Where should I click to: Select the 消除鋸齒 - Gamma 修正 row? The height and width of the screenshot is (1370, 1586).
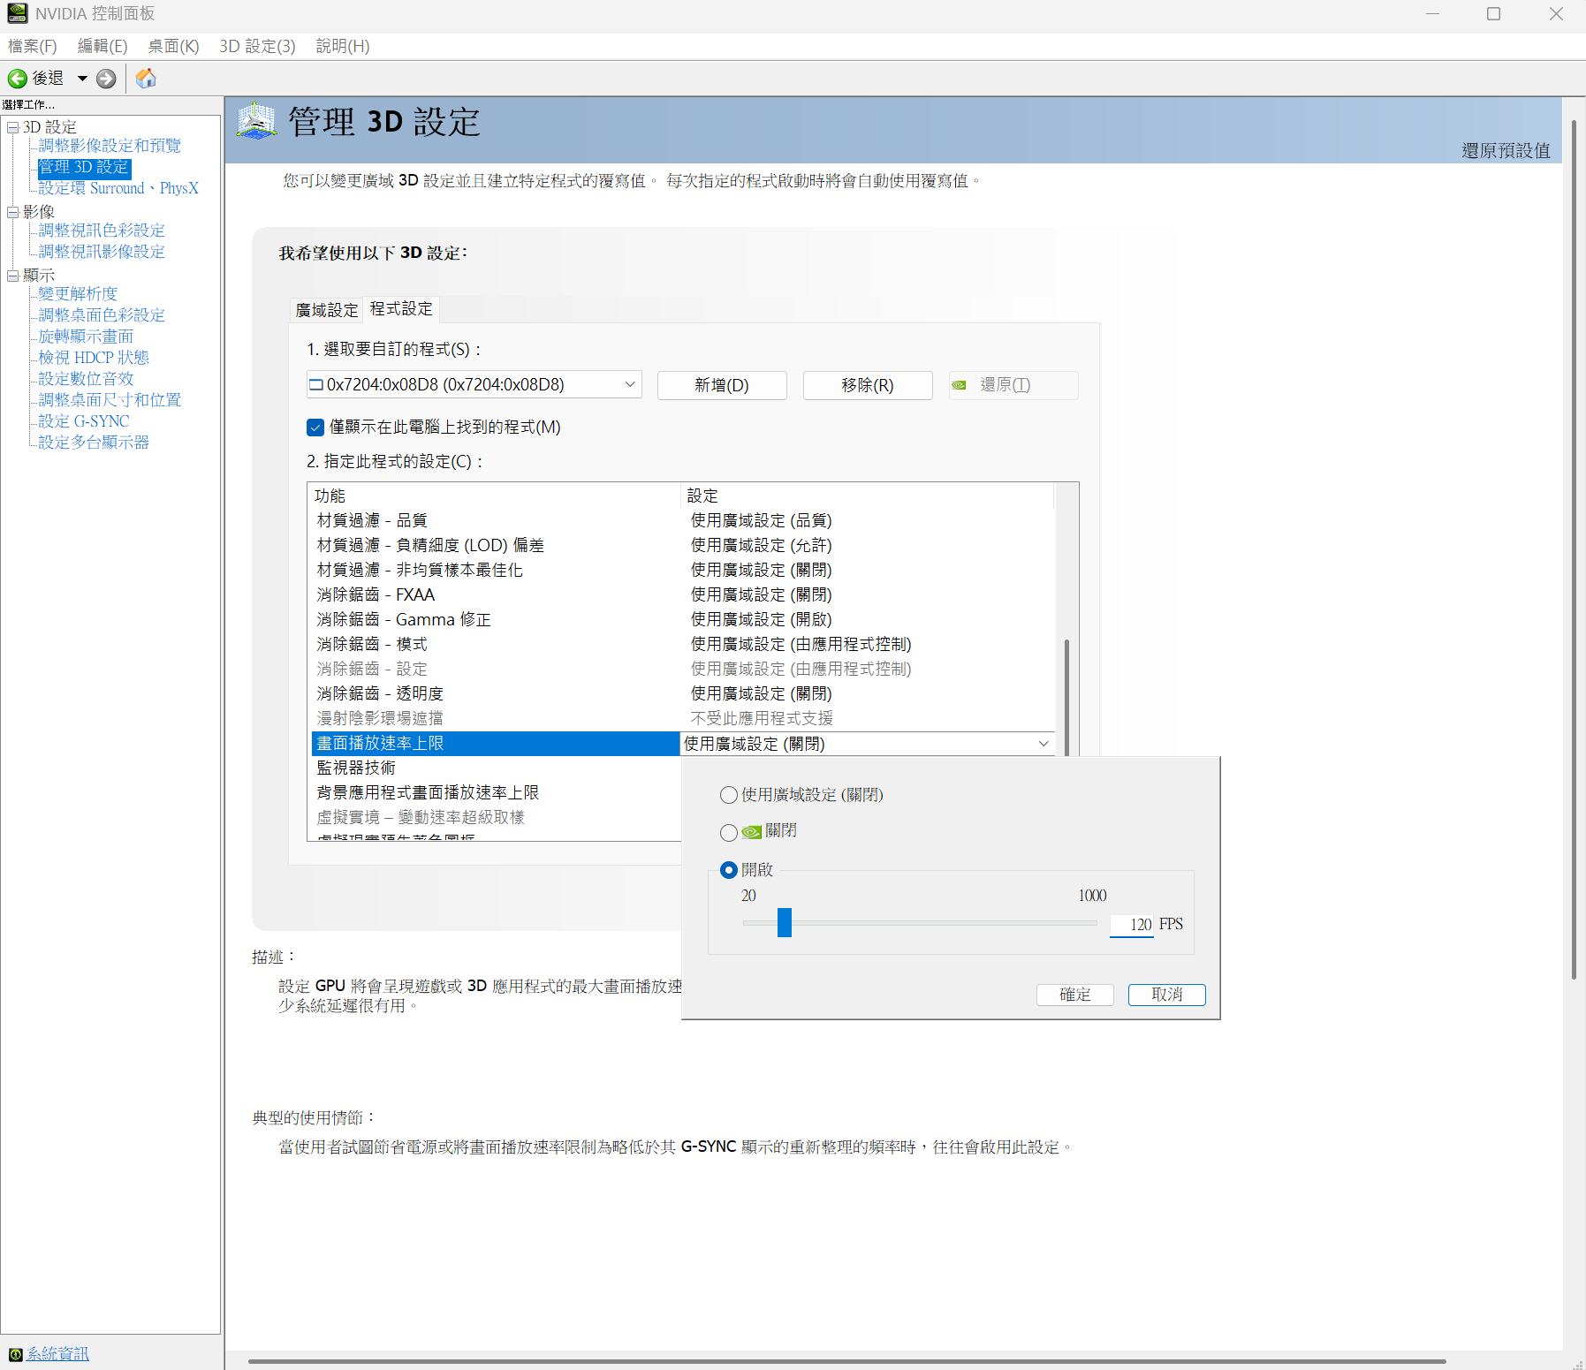point(684,619)
